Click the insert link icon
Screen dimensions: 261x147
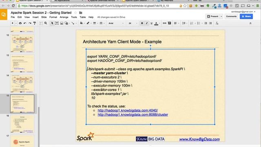point(164,23)
